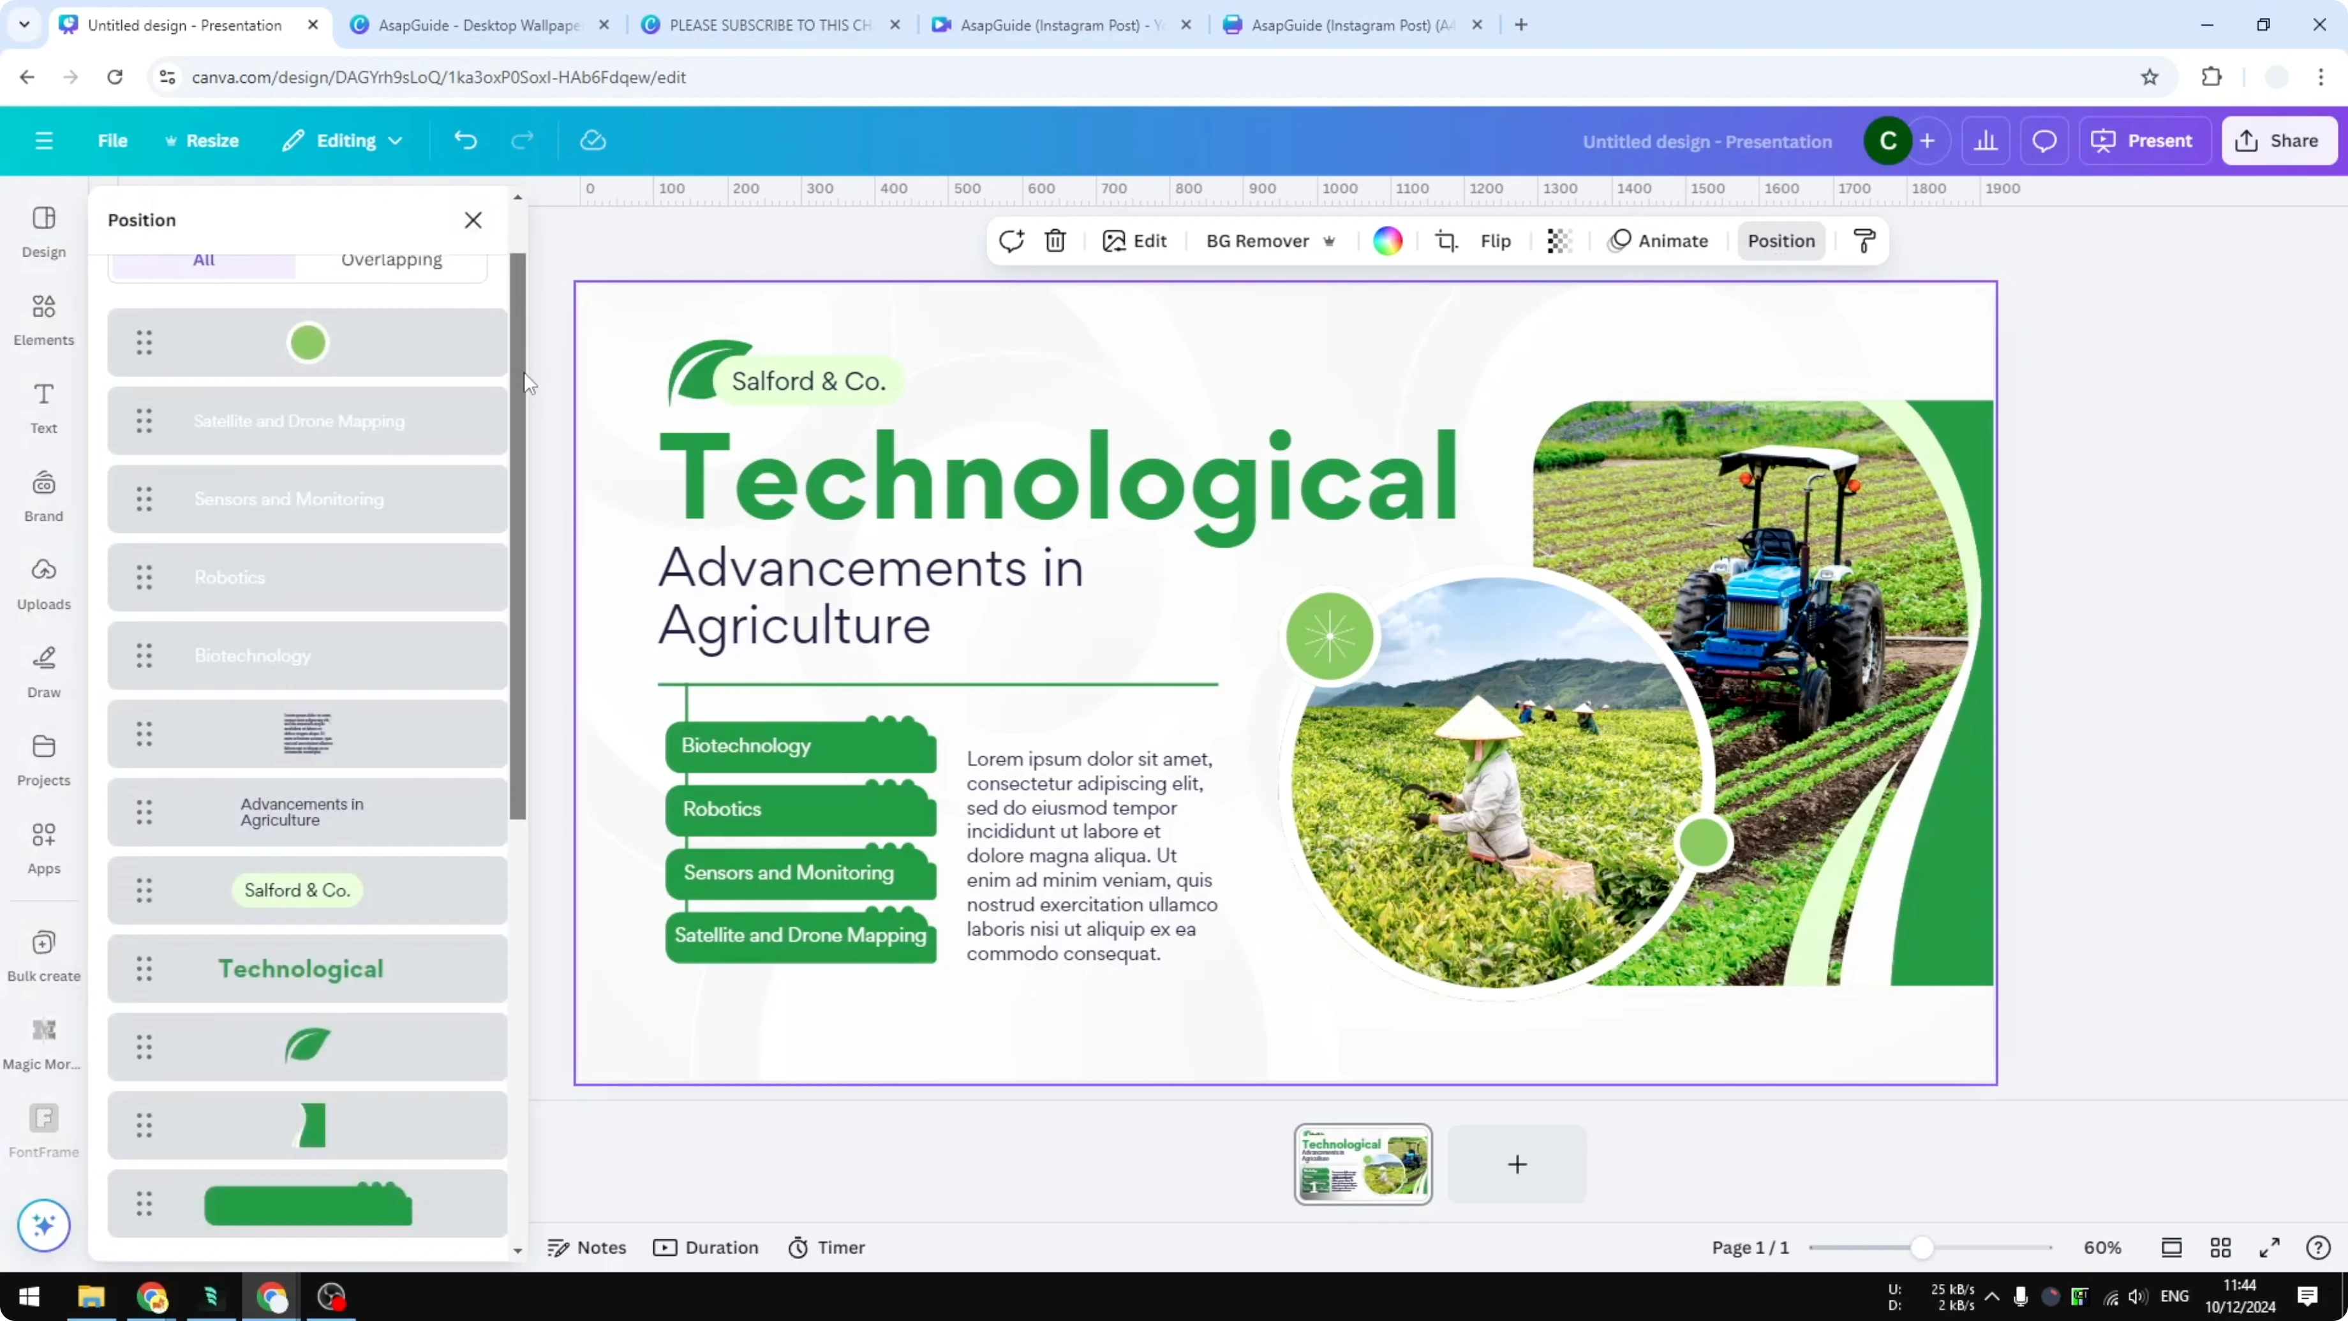
Task: Open the Notes panel
Action: (587, 1247)
